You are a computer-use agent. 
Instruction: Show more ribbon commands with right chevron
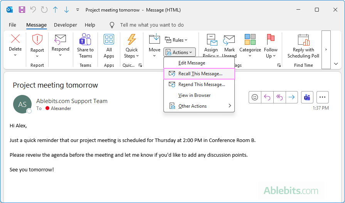tap(326, 49)
